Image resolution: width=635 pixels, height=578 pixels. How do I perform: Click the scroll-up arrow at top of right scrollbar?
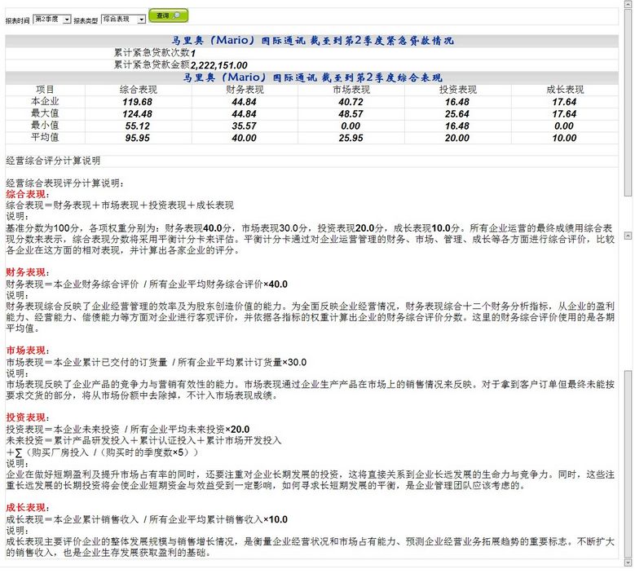tap(628, 3)
